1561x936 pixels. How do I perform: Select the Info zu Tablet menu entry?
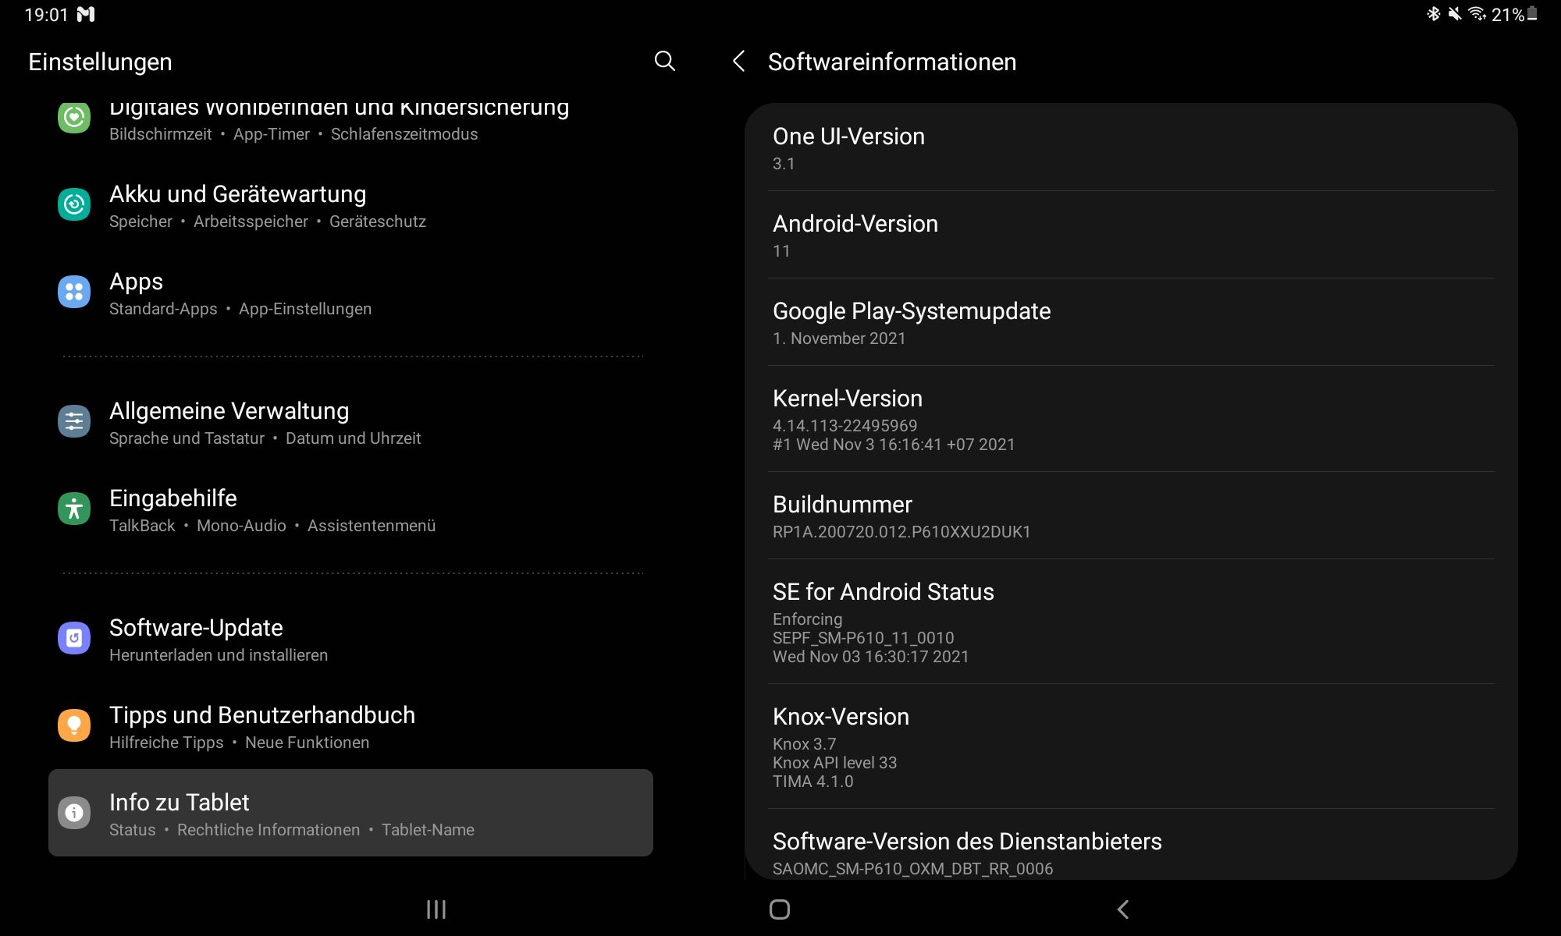tap(351, 814)
